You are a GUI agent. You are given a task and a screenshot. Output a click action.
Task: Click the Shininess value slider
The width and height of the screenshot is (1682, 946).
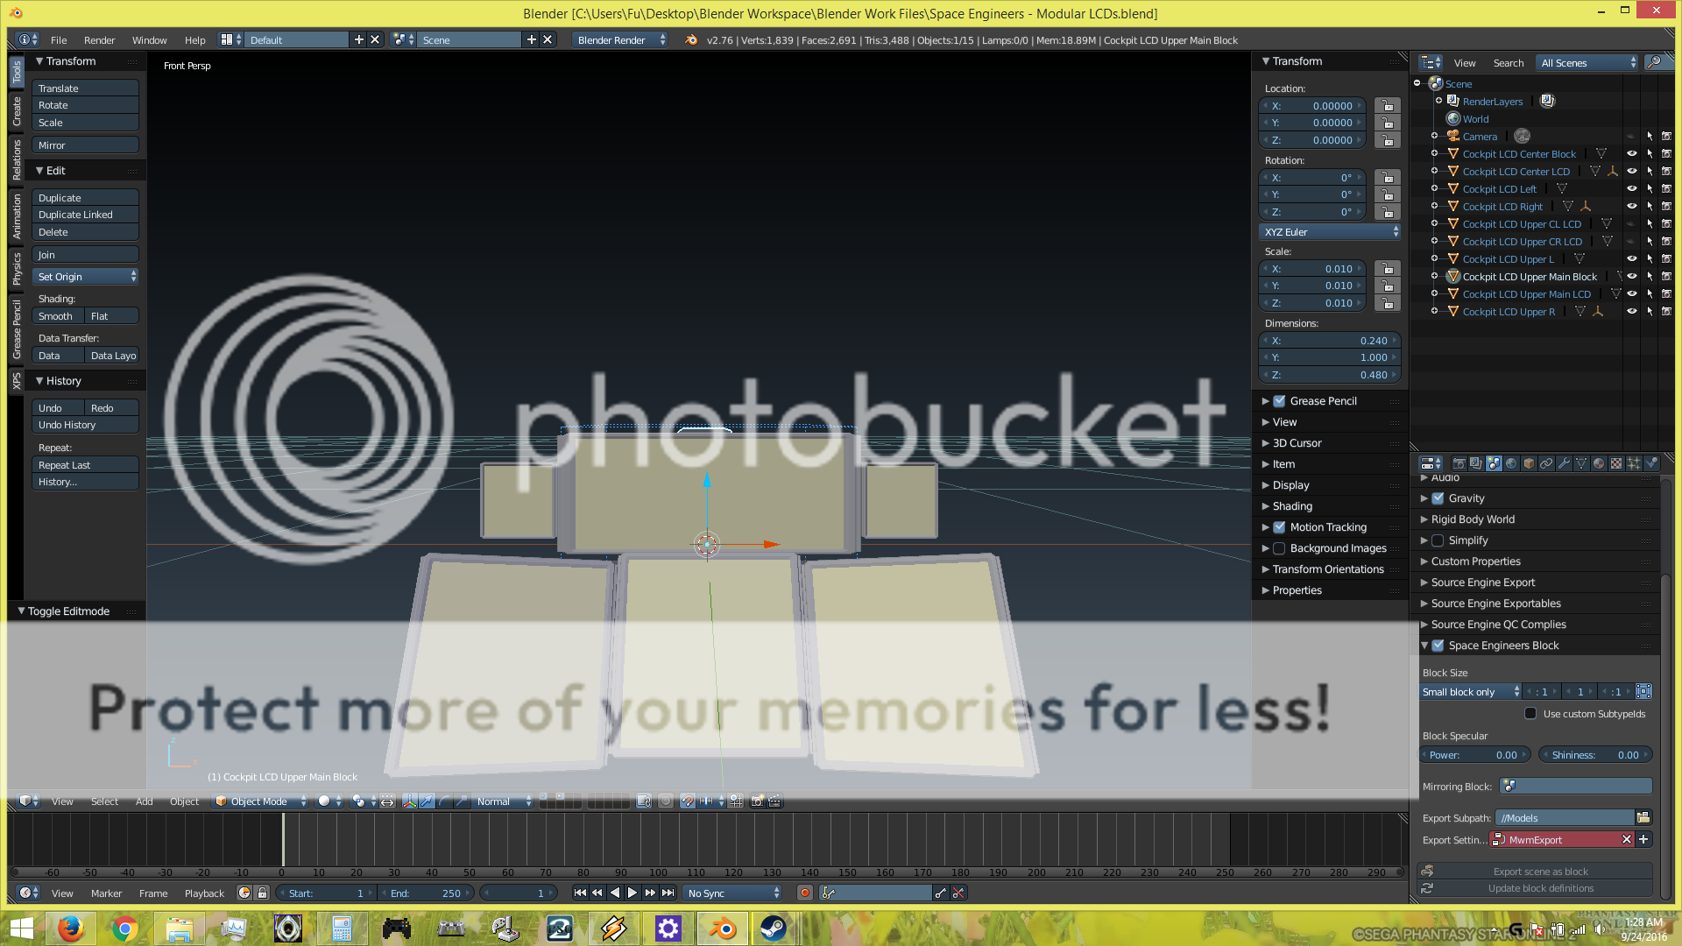(1595, 755)
